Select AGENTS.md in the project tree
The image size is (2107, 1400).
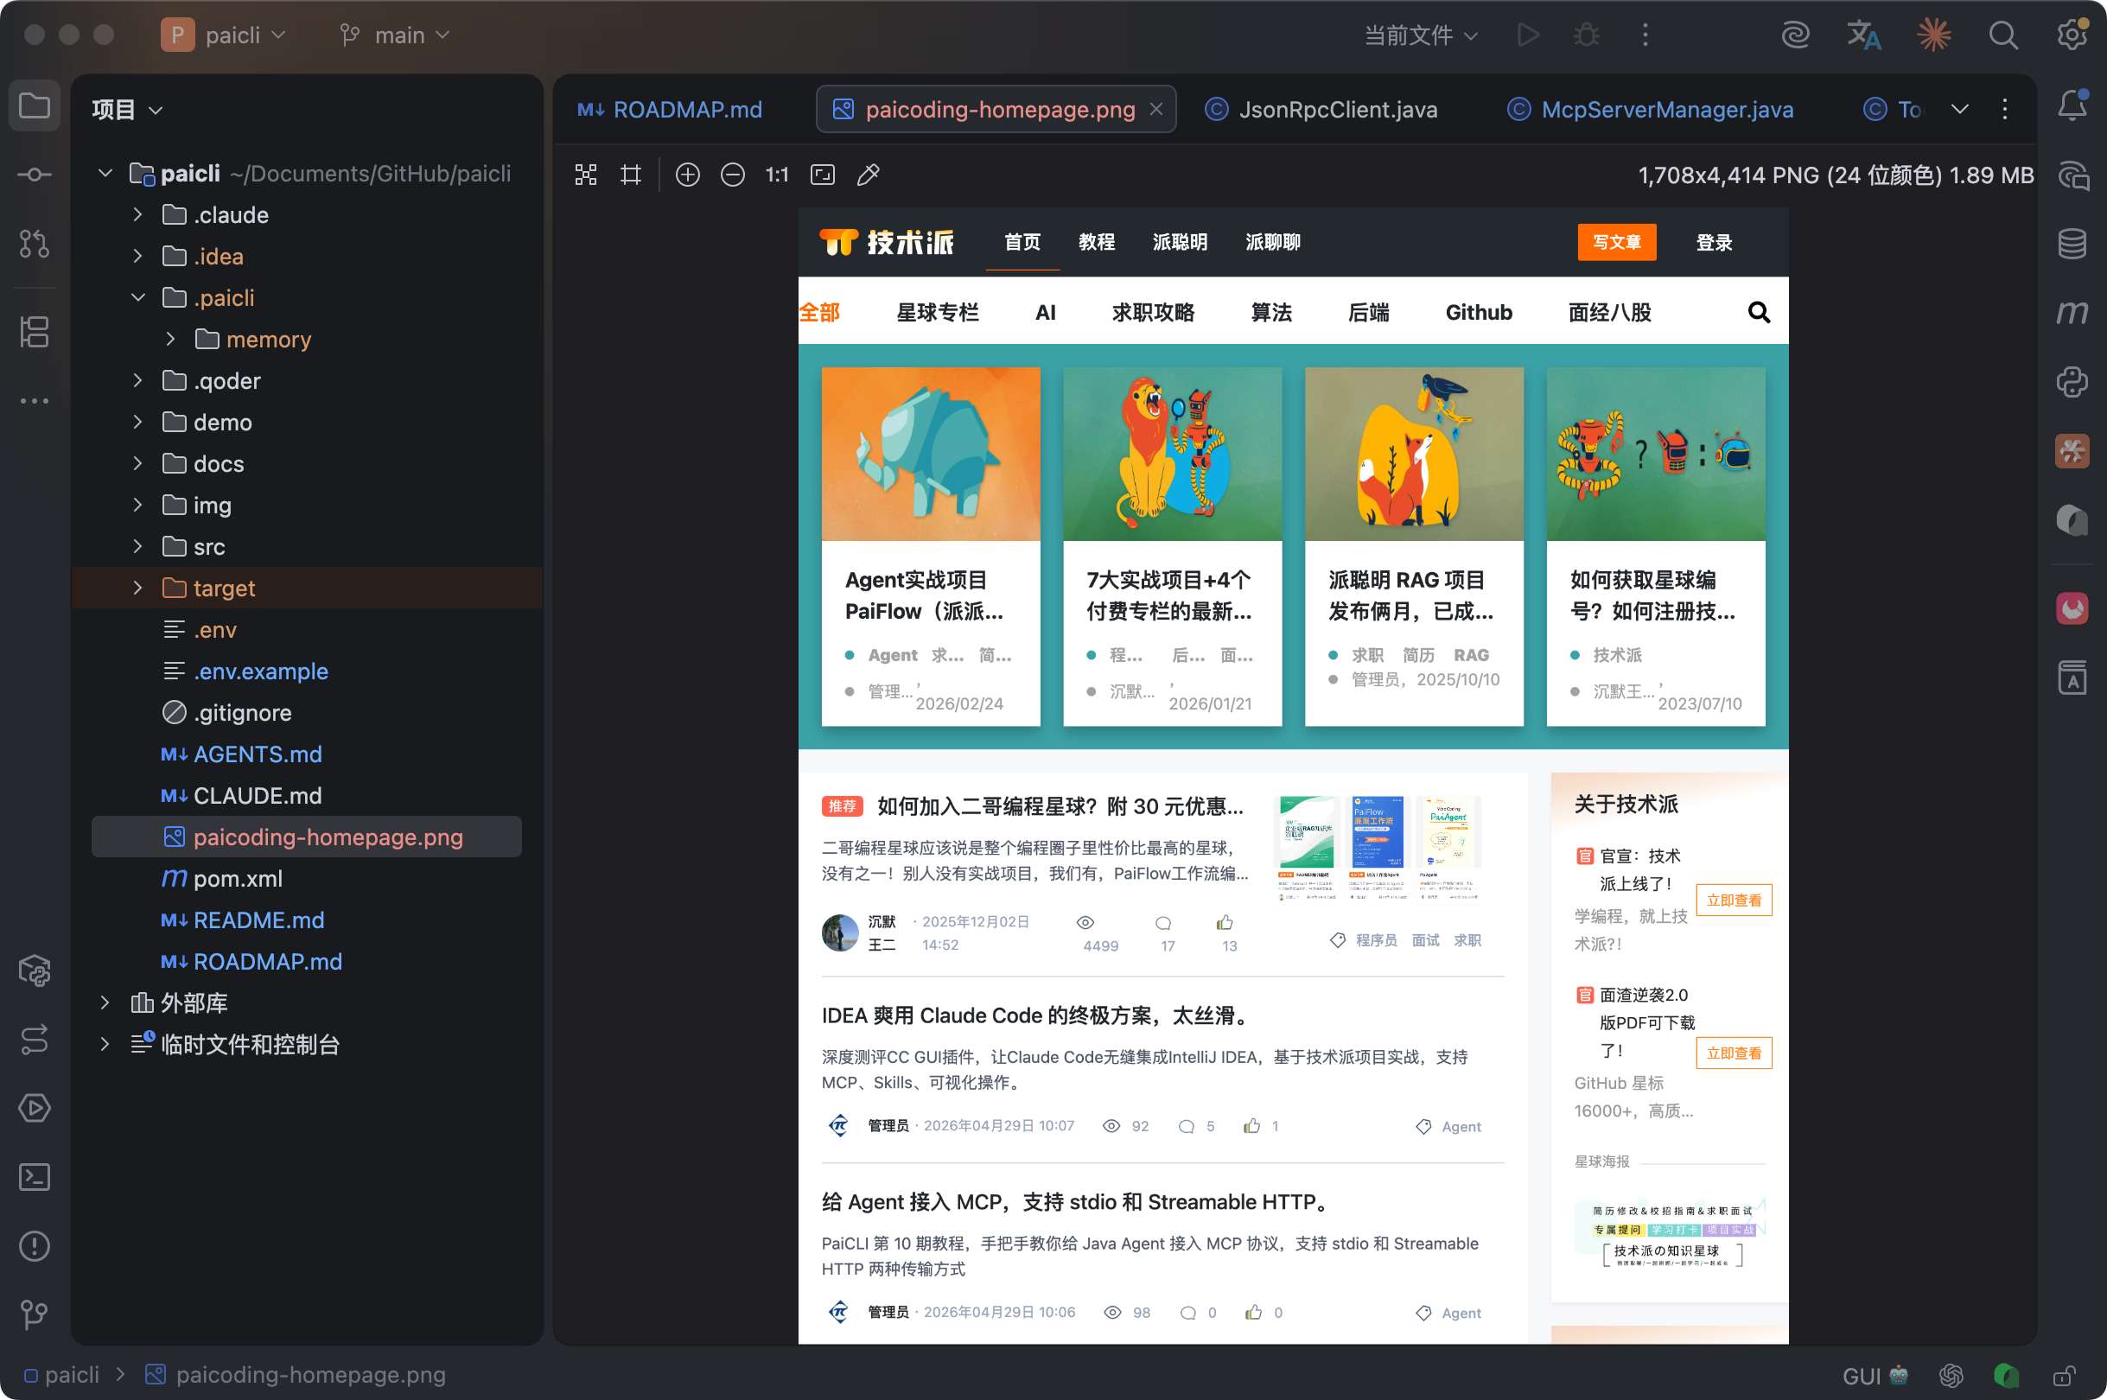coord(308,754)
